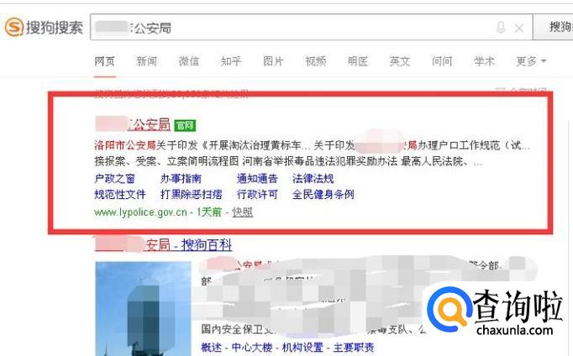Expand the 更多 dropdown
Screen dimensions: 573x356
click(531, 61)
